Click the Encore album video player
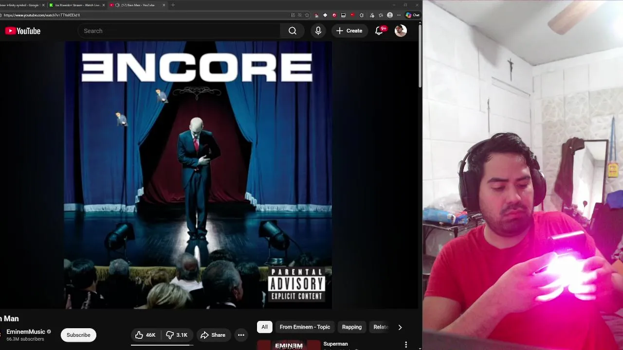The height and width of the screenshot is (350, 623). [x=198, y=175]
